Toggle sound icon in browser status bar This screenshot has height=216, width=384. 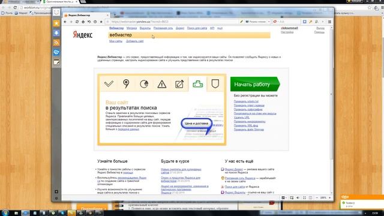[x=298, y=197]
